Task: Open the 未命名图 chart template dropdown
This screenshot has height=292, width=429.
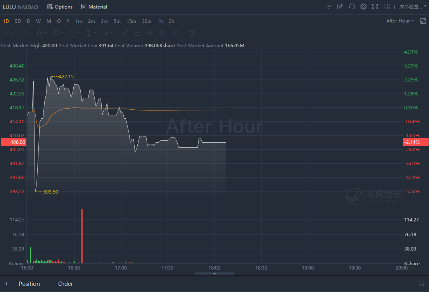Action: point(413,7)
